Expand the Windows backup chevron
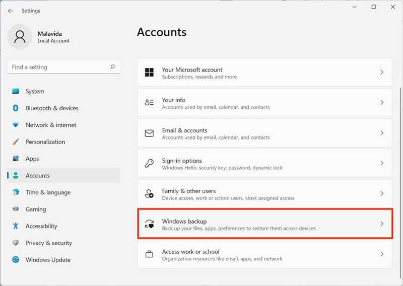This screenshot has width=403, height=286. (x=382, y=224)
